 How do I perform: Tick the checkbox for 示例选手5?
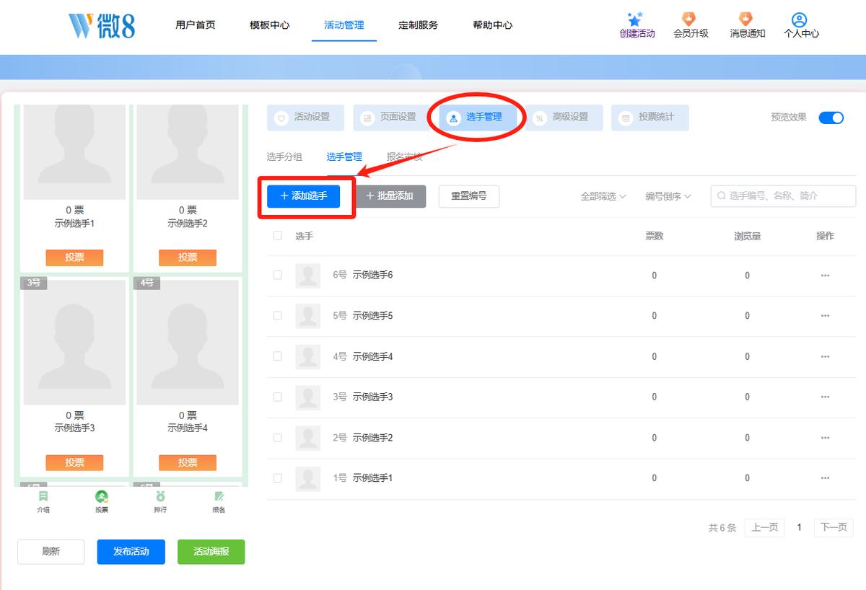click(x=278, y=315)
